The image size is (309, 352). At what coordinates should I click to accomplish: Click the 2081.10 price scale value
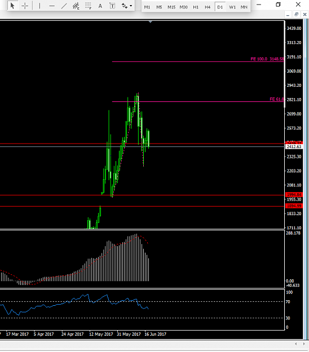pyautogui.click(x=294, y=185)
